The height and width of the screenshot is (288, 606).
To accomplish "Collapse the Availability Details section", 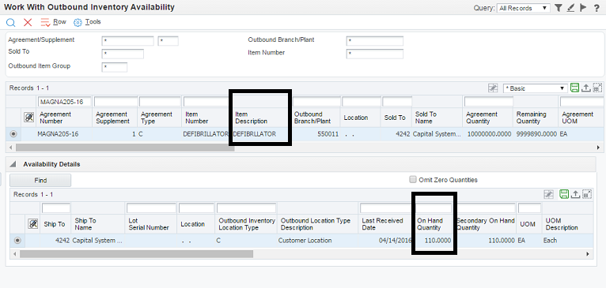I will (13, 164).
